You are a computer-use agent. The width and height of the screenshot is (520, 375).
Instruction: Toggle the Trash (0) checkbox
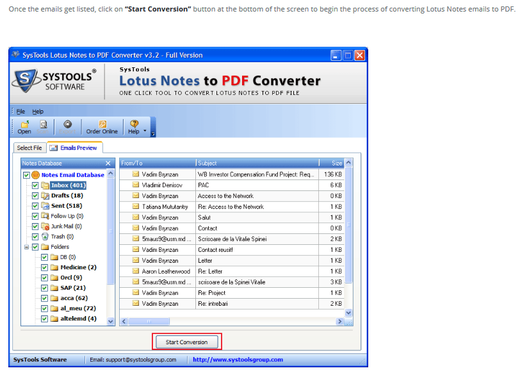(x=35, y=237)
